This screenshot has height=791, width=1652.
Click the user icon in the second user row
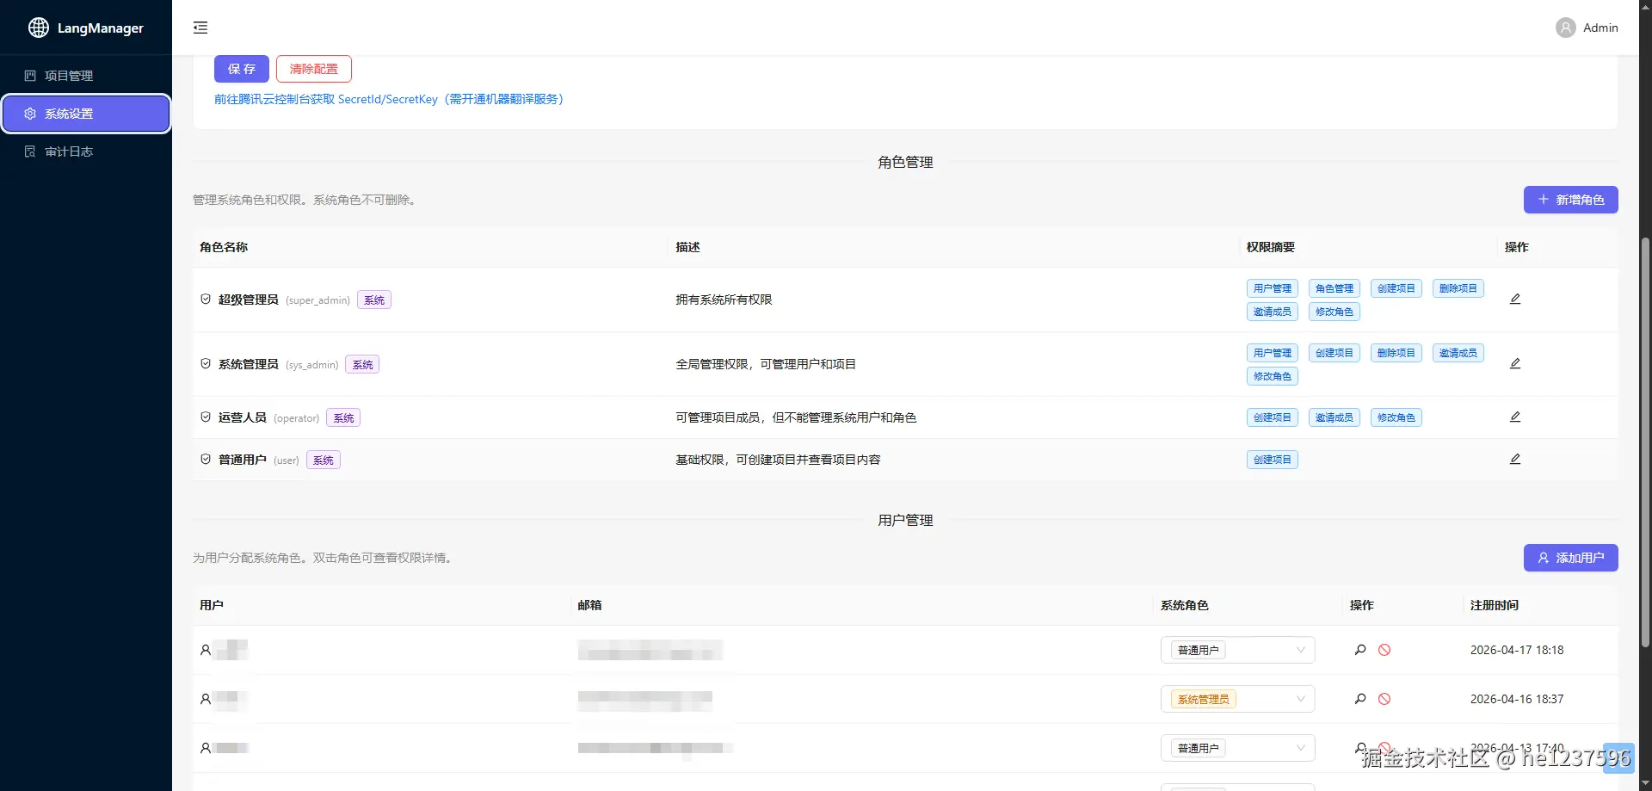(x=206, y=699)
